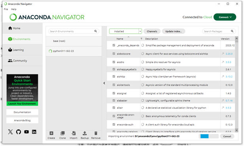Click the package list scrollbar down arrow
The height and width of the screenshot is (146, 244).
tap(236, 130)
